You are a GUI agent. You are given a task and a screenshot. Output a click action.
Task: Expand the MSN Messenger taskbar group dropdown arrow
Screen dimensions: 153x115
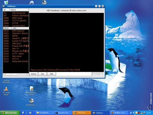click(x=90, y=113)
